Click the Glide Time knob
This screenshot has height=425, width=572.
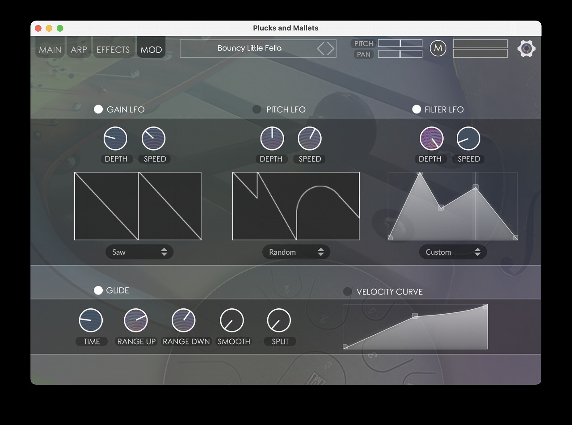[x=91, y=320]
